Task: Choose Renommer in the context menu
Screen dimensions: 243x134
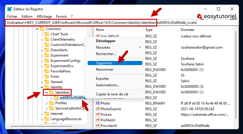Action: tap(115, 70)
